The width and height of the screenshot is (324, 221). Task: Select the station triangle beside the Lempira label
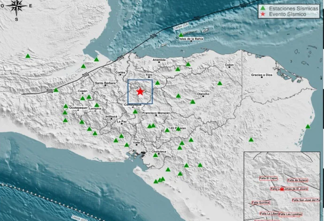pos(97,105)
